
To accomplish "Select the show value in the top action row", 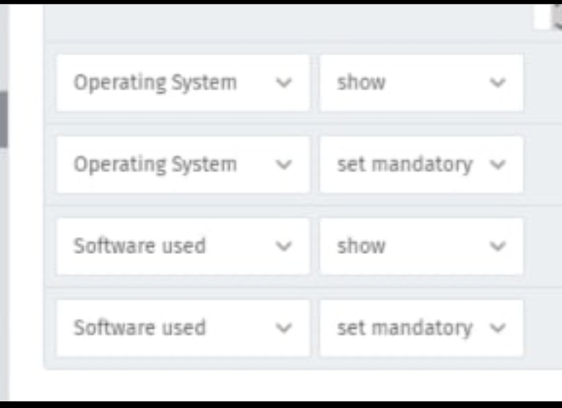I will click(361, 82).
